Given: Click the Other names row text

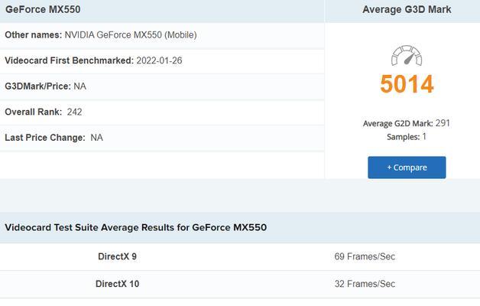Looking at the screenshot, I should click(101, 35).
